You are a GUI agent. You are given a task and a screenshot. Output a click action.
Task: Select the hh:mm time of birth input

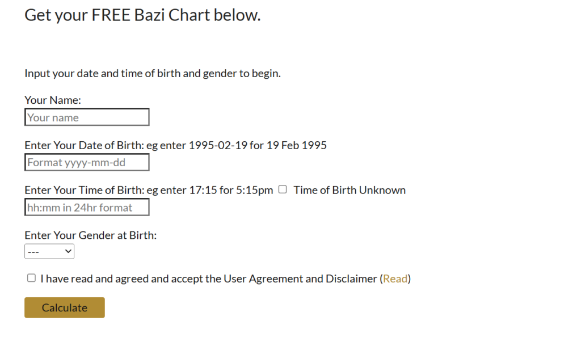click(87, 208)
